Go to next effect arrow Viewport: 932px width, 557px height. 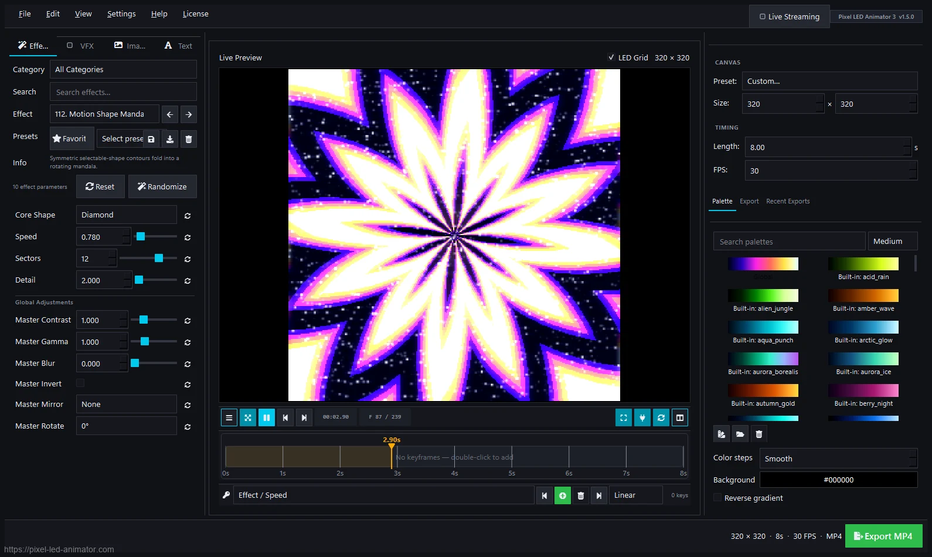[x=189, y=114]
